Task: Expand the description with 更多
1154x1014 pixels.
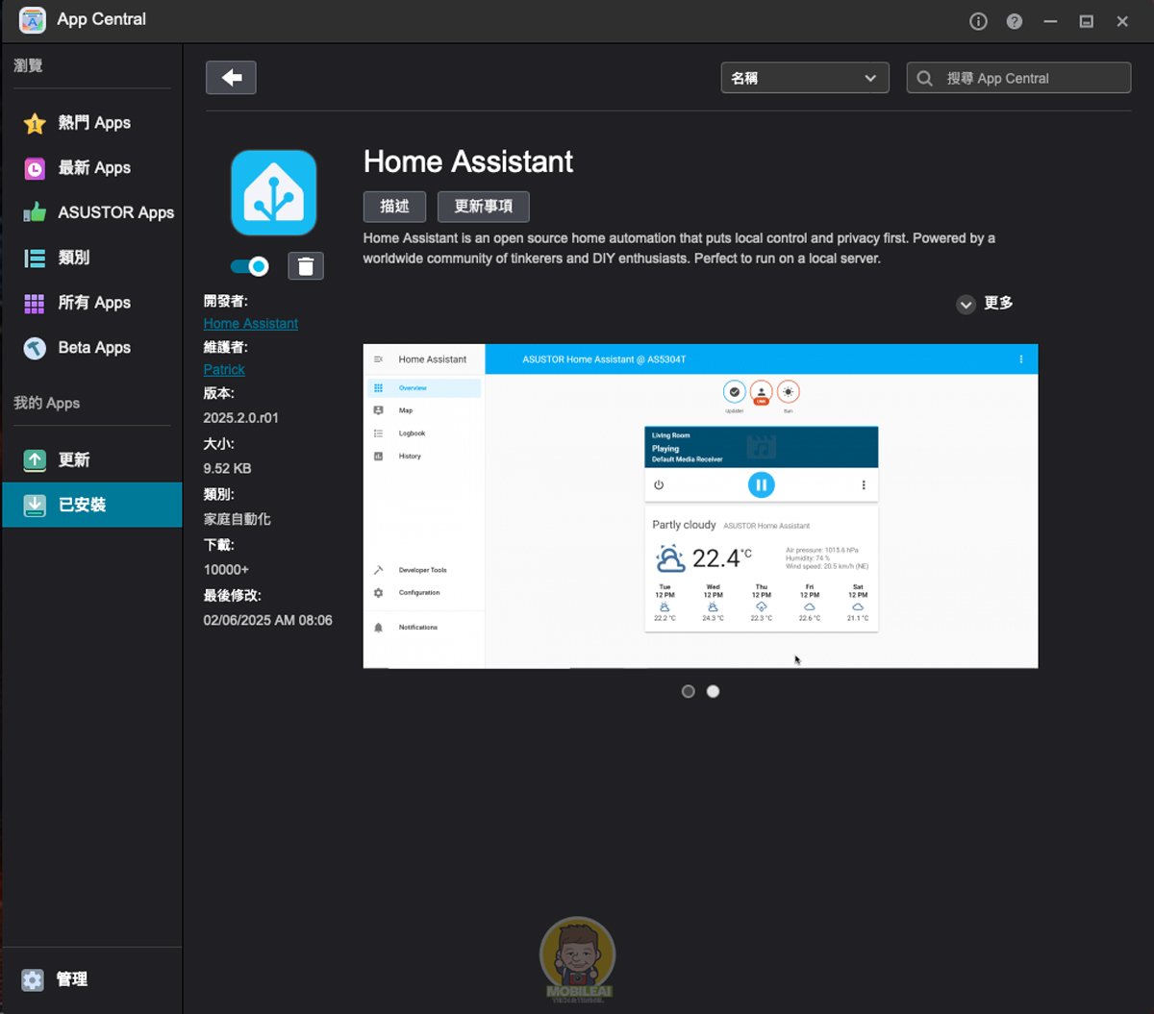Action: click(986, 304)
